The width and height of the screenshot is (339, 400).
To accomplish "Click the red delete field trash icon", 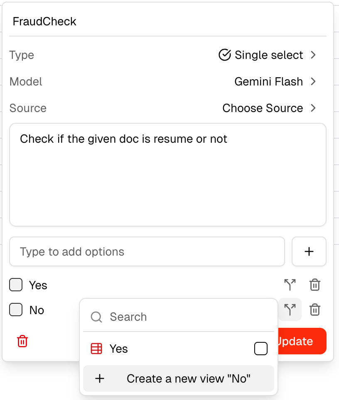I will (x=22, y=341).
